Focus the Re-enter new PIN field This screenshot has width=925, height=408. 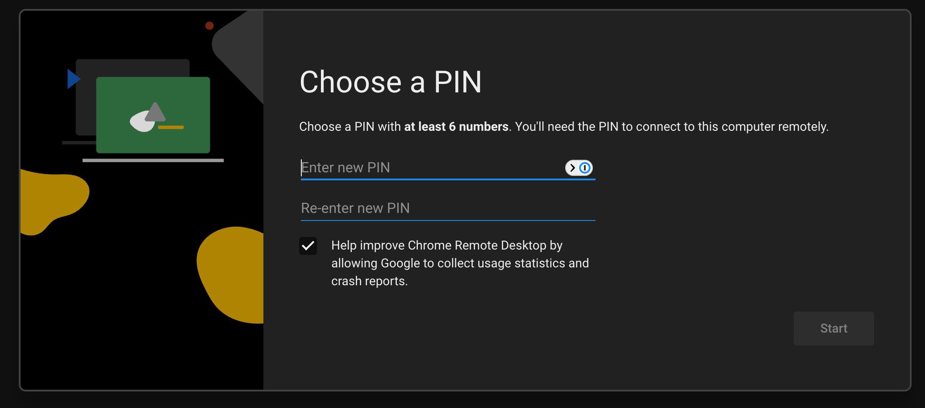click(446, 208)
